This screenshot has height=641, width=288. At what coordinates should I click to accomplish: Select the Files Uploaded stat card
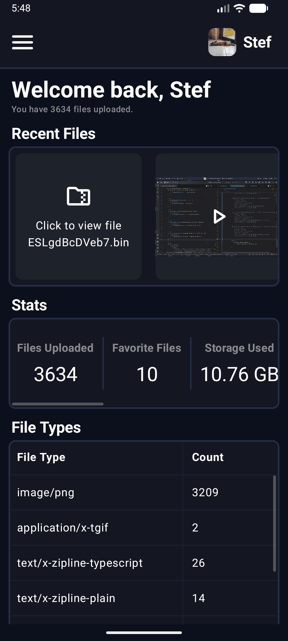[55, 363]
